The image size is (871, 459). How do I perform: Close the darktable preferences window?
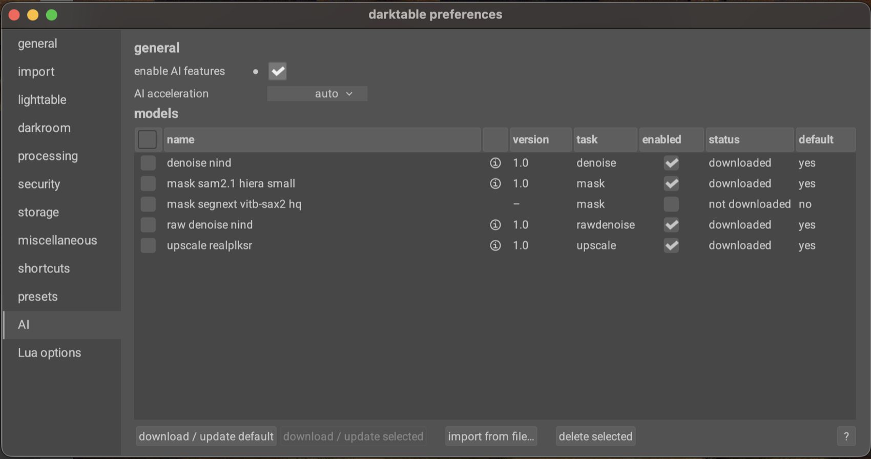coord(14,15)
